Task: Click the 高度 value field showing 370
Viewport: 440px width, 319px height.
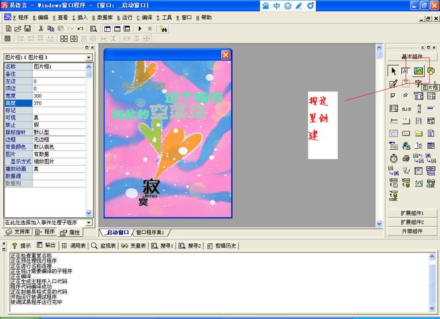Action: tap(59, 103)
